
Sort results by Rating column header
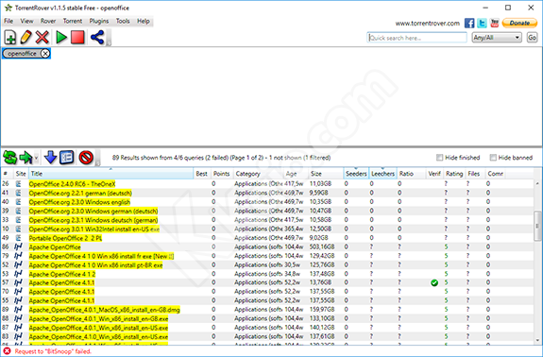coord(454,174)
